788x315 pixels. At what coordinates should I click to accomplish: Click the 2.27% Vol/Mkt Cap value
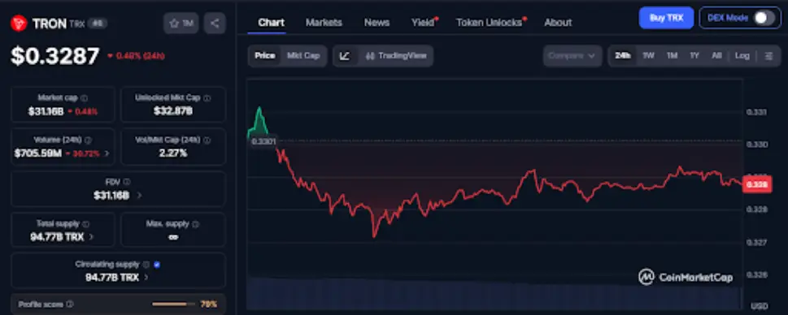click(x=173, y=153)
